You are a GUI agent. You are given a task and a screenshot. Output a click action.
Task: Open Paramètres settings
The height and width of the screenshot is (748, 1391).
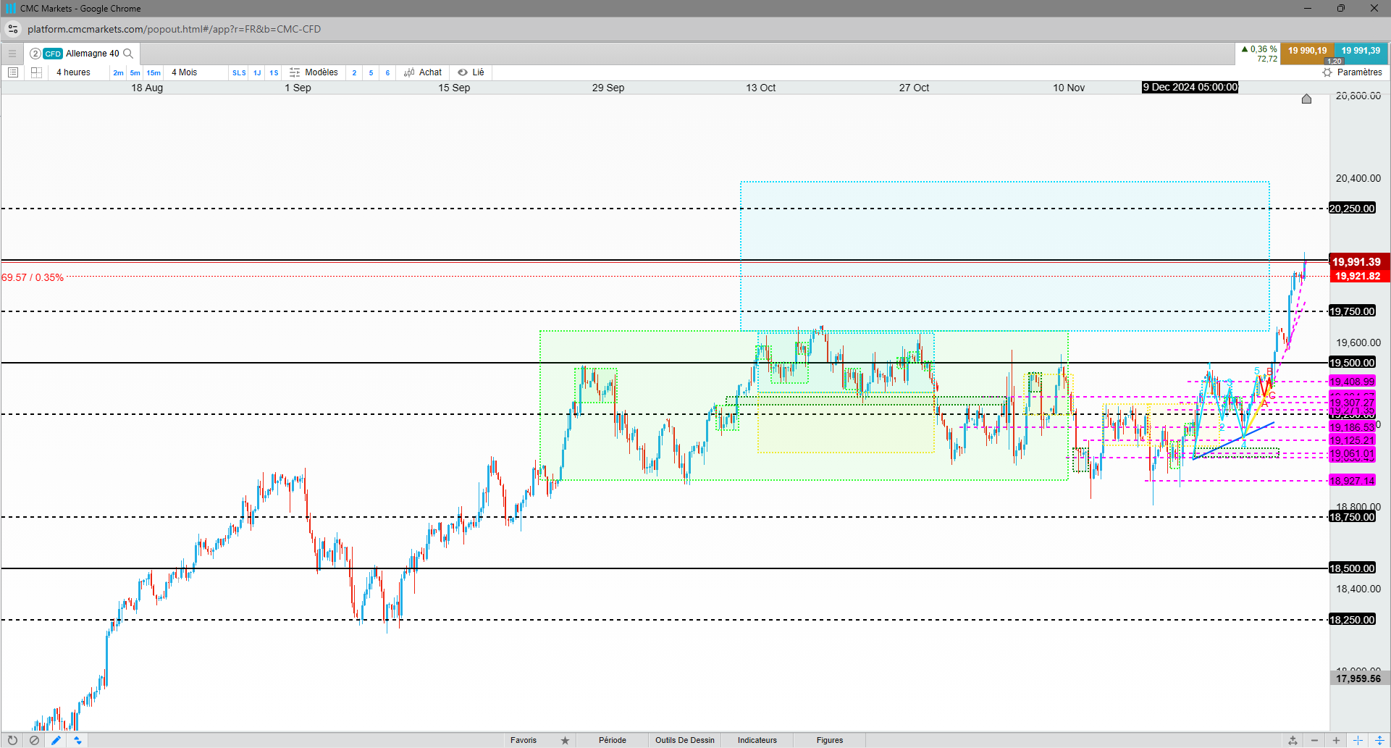pos(1352,72)
